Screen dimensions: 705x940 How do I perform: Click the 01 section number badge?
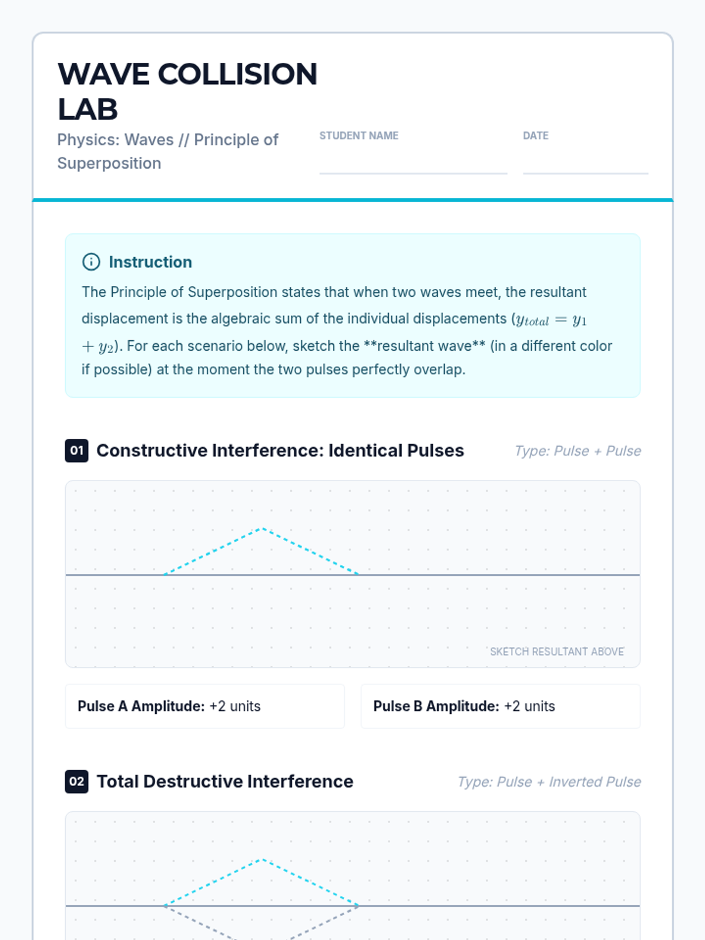coord(76,451)
